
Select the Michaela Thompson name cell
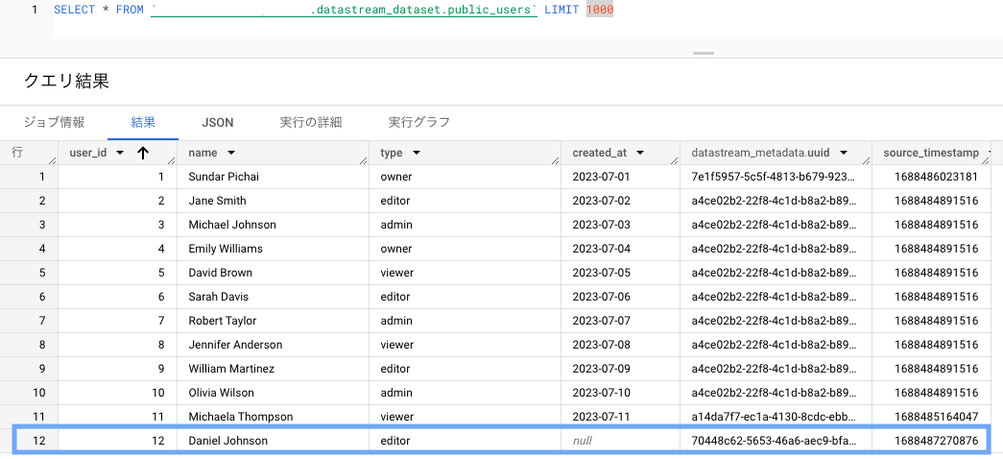[x=274, y=417]
